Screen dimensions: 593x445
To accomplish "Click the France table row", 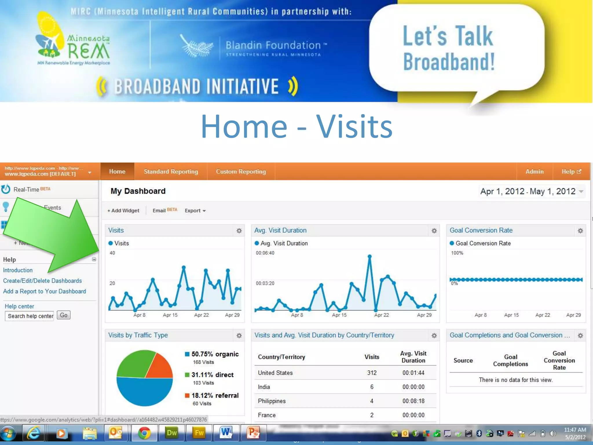I will pyautogui.click(x=345, y=415).
